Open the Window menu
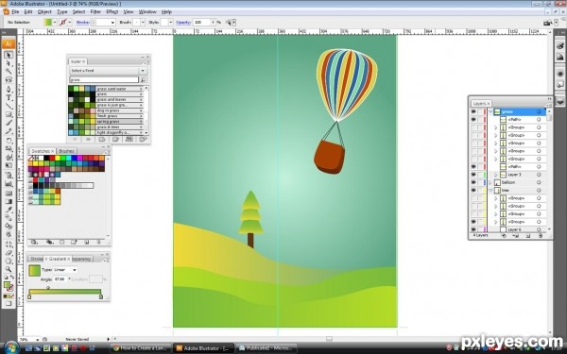The image size is (567, 354). pyautogui.click(x=147, y=11)
